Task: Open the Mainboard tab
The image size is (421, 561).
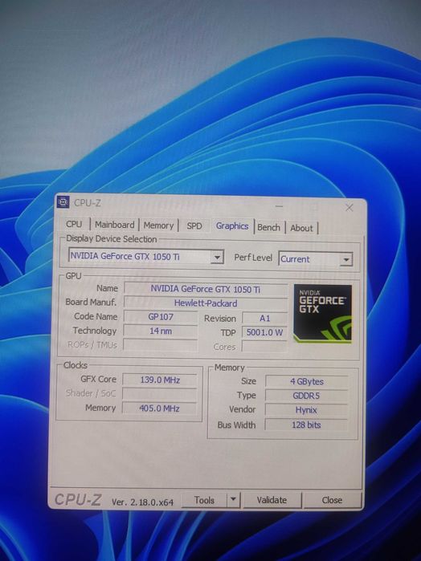Action: [114, 225]
